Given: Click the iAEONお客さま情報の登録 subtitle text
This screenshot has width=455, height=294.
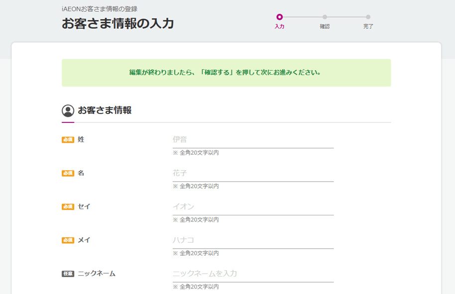Looking at the screenshot, I should point(100,9).
